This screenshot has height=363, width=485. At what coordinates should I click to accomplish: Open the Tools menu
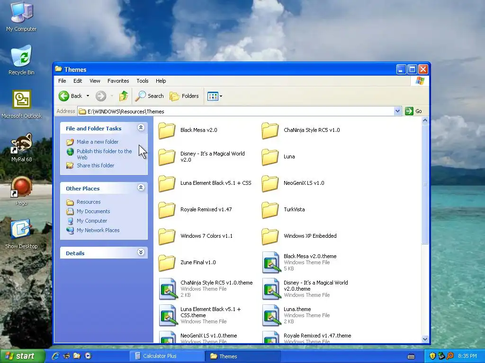142,81
